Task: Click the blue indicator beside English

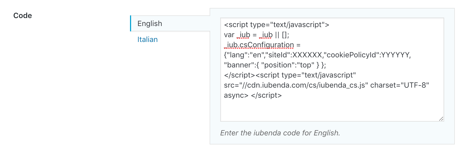Action: coord(131,23)
